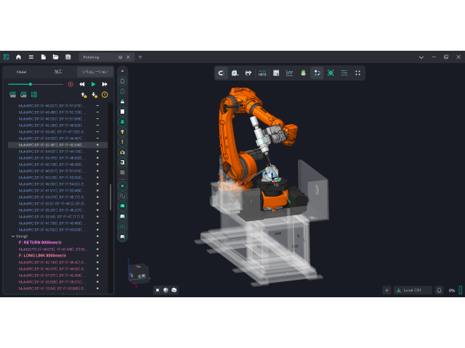Click the fit-to-view icon in viewport toolbar
This screenshot has height=348, width=465.
[x=331, y=72]
